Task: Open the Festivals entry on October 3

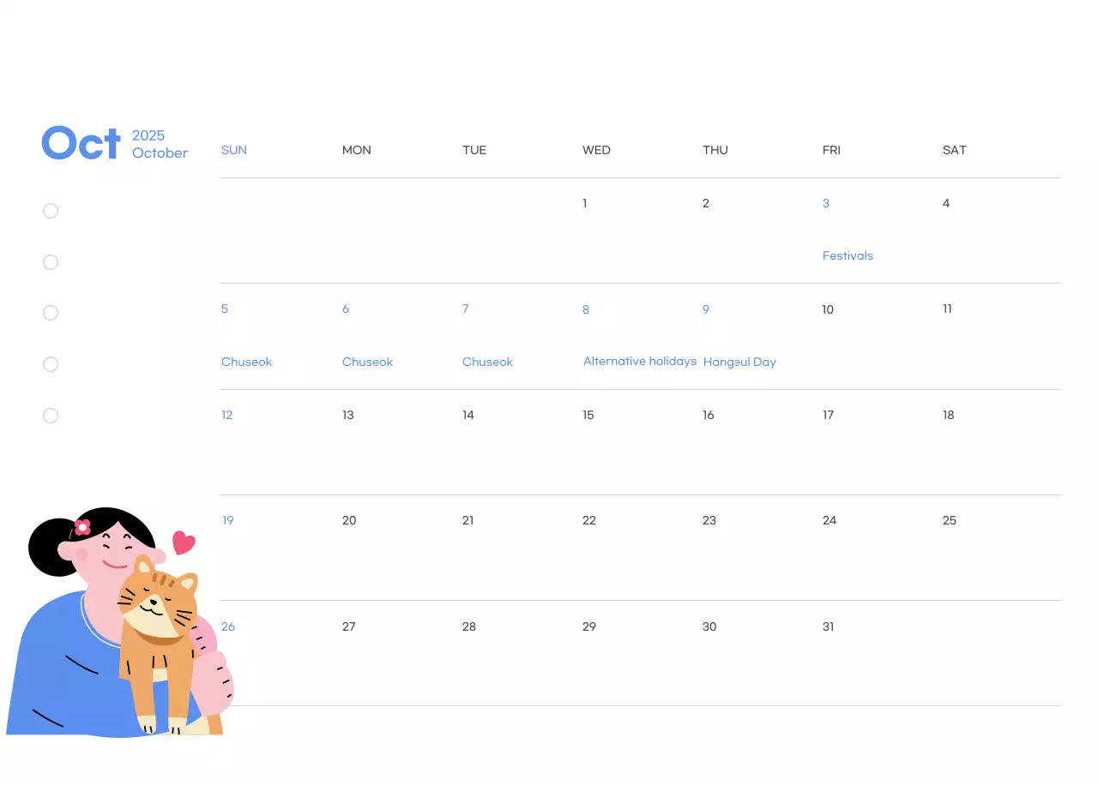Action: pos(848,255)
